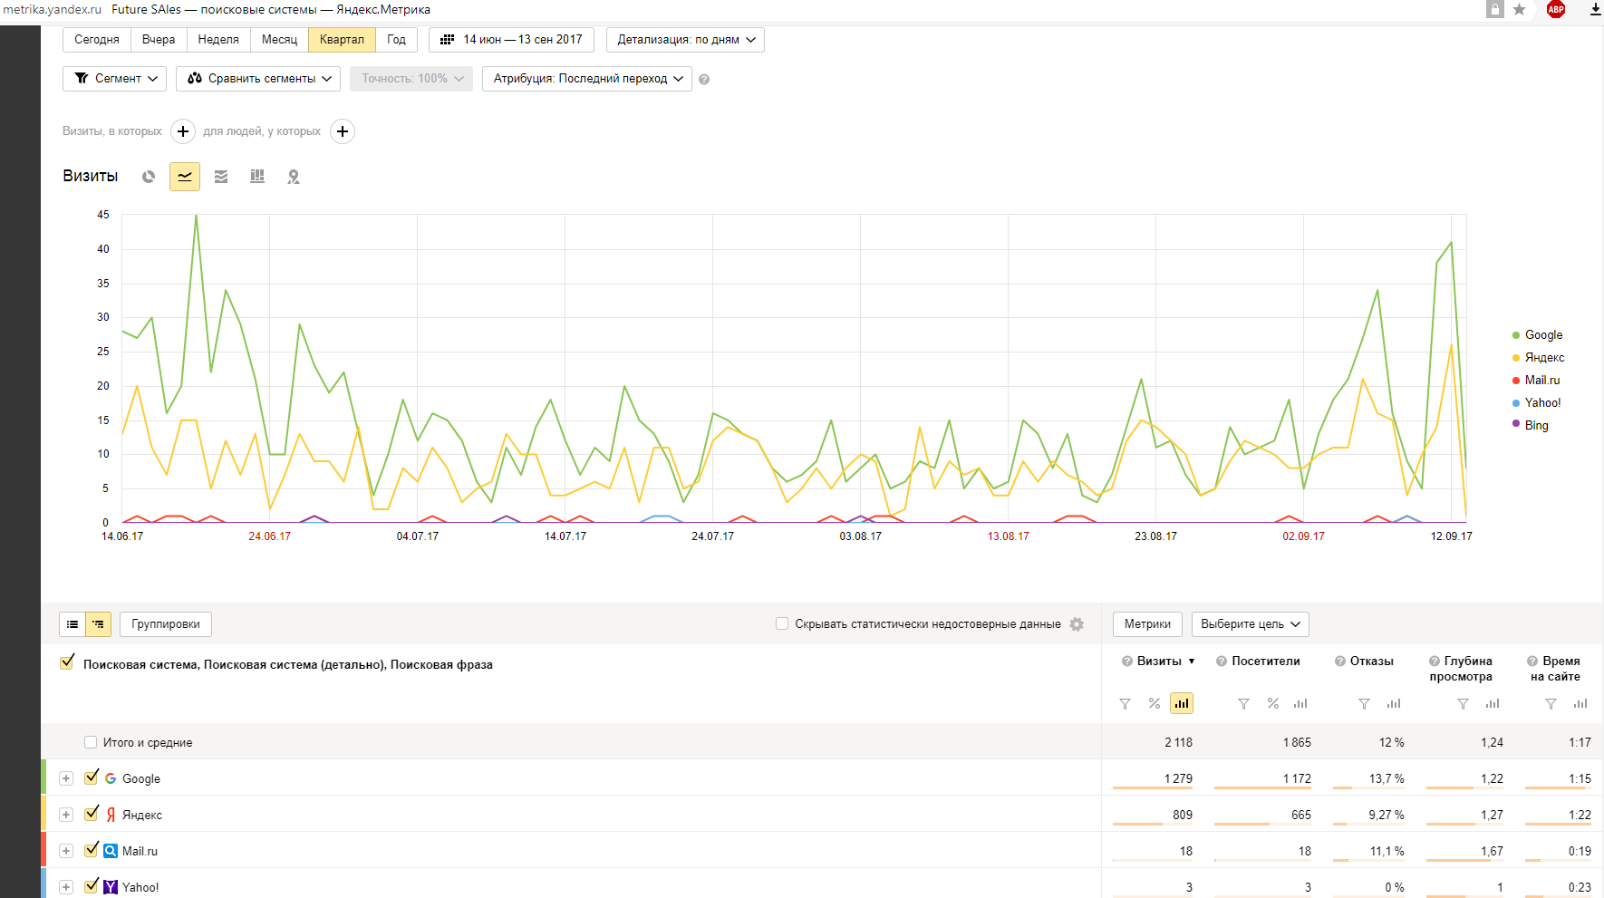Expand the Yahoo! row
This screenshot has height=898, width=1604.
point(66,887)
